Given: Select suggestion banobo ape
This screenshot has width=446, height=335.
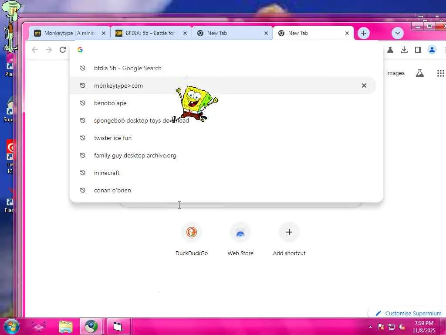Looking at the screenshot, I should (x=223, y=103).
